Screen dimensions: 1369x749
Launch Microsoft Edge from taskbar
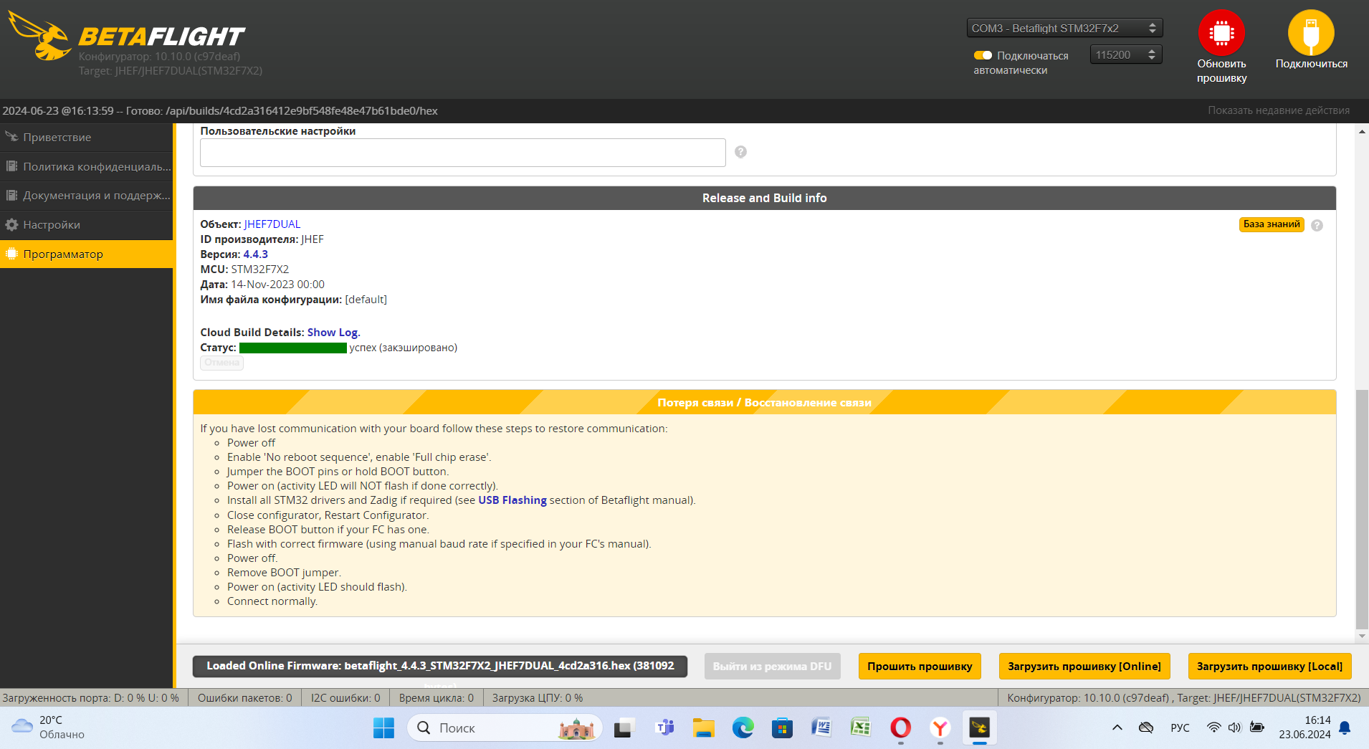pos(743,728)
